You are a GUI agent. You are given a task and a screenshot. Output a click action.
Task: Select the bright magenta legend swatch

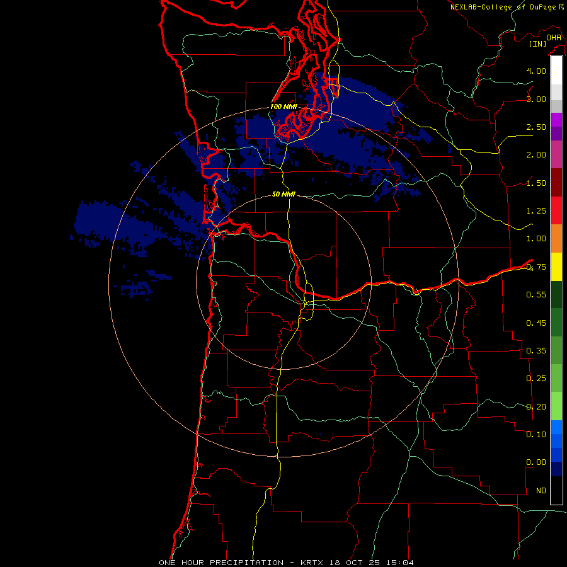click(556, 120)
